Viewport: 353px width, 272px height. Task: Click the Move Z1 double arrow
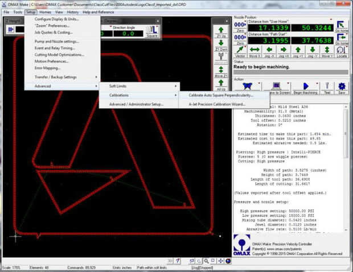point(221,72)
